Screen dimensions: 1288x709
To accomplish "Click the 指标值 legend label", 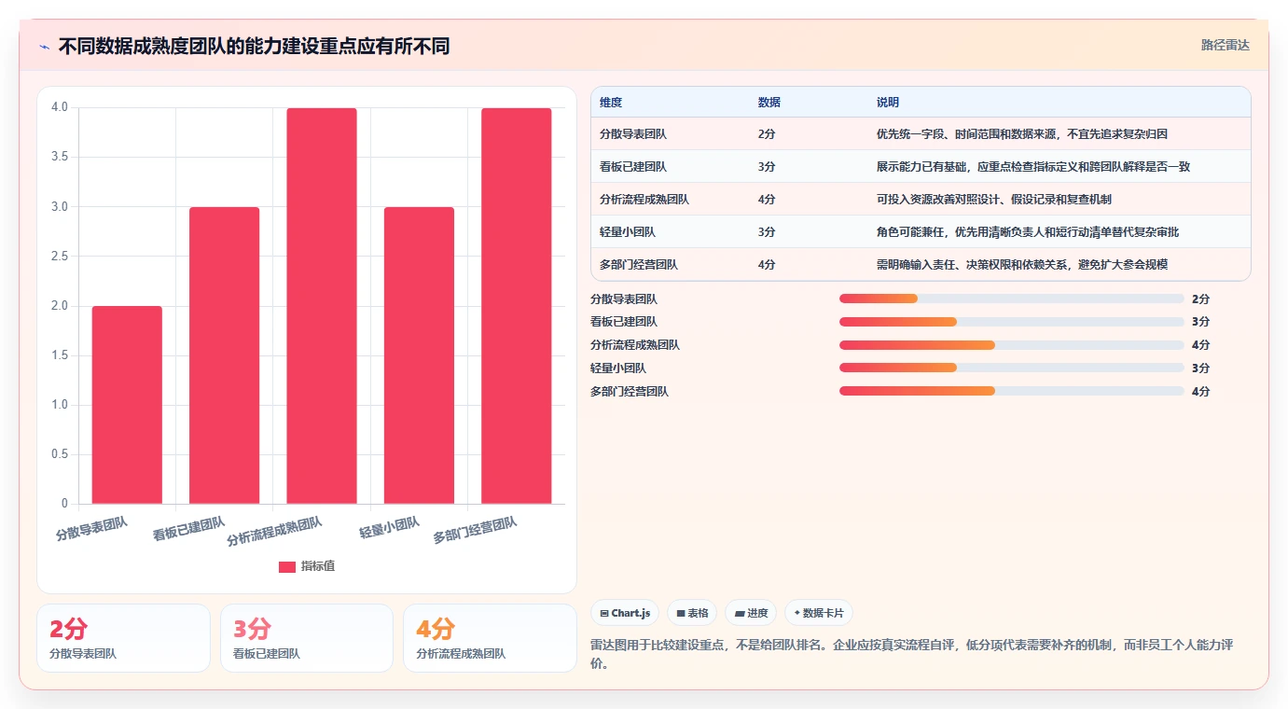I will tap(317, 566).
